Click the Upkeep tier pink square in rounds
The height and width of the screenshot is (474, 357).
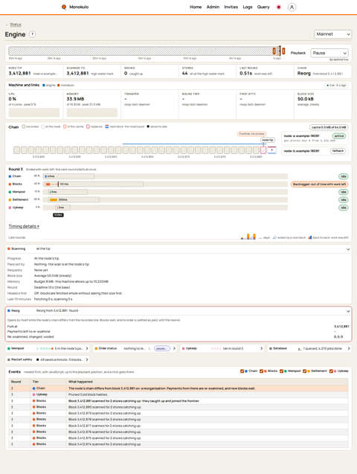[10, 208]
